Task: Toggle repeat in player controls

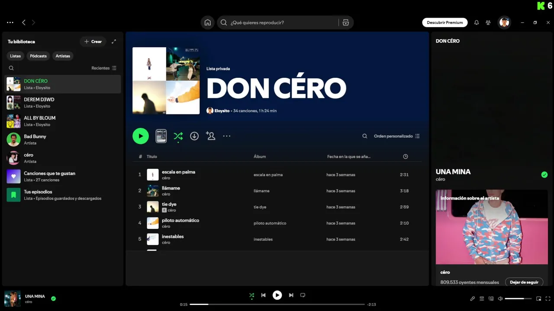Action: [x=303, y=295]
